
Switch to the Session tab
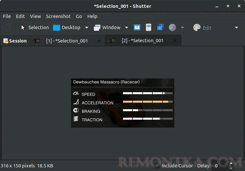click(15, 41)
